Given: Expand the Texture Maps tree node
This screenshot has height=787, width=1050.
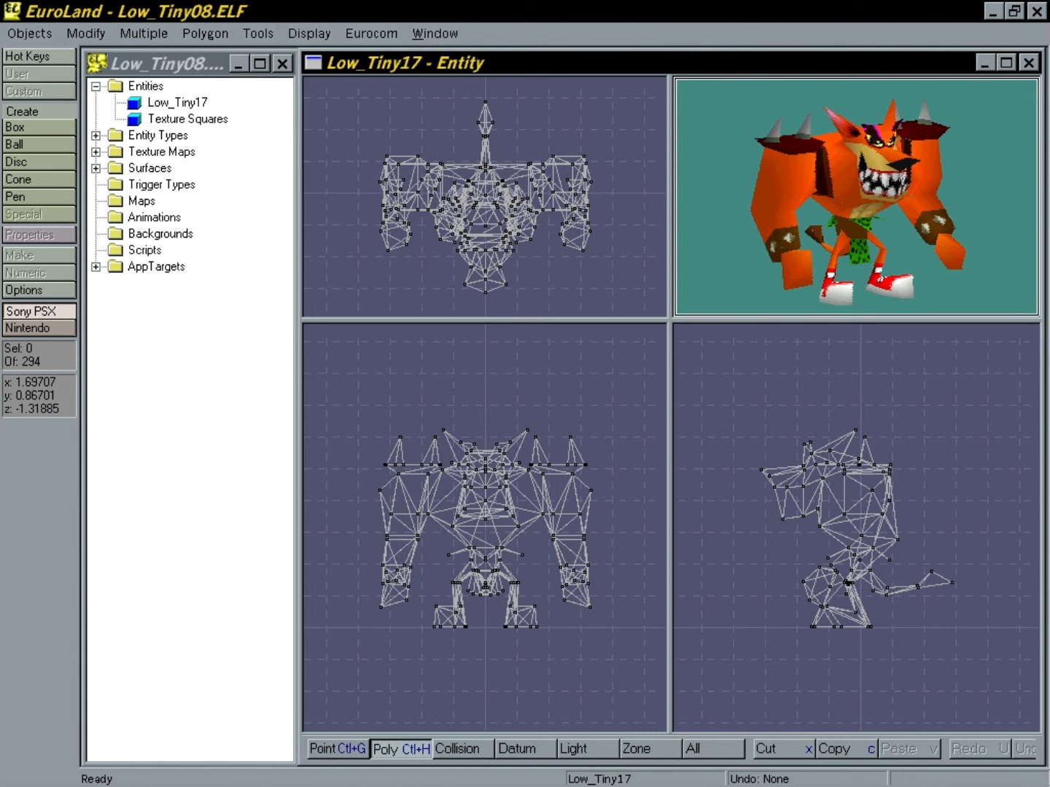Looking at the screenshot, I should pyautogui.click(x=96, y=152).
